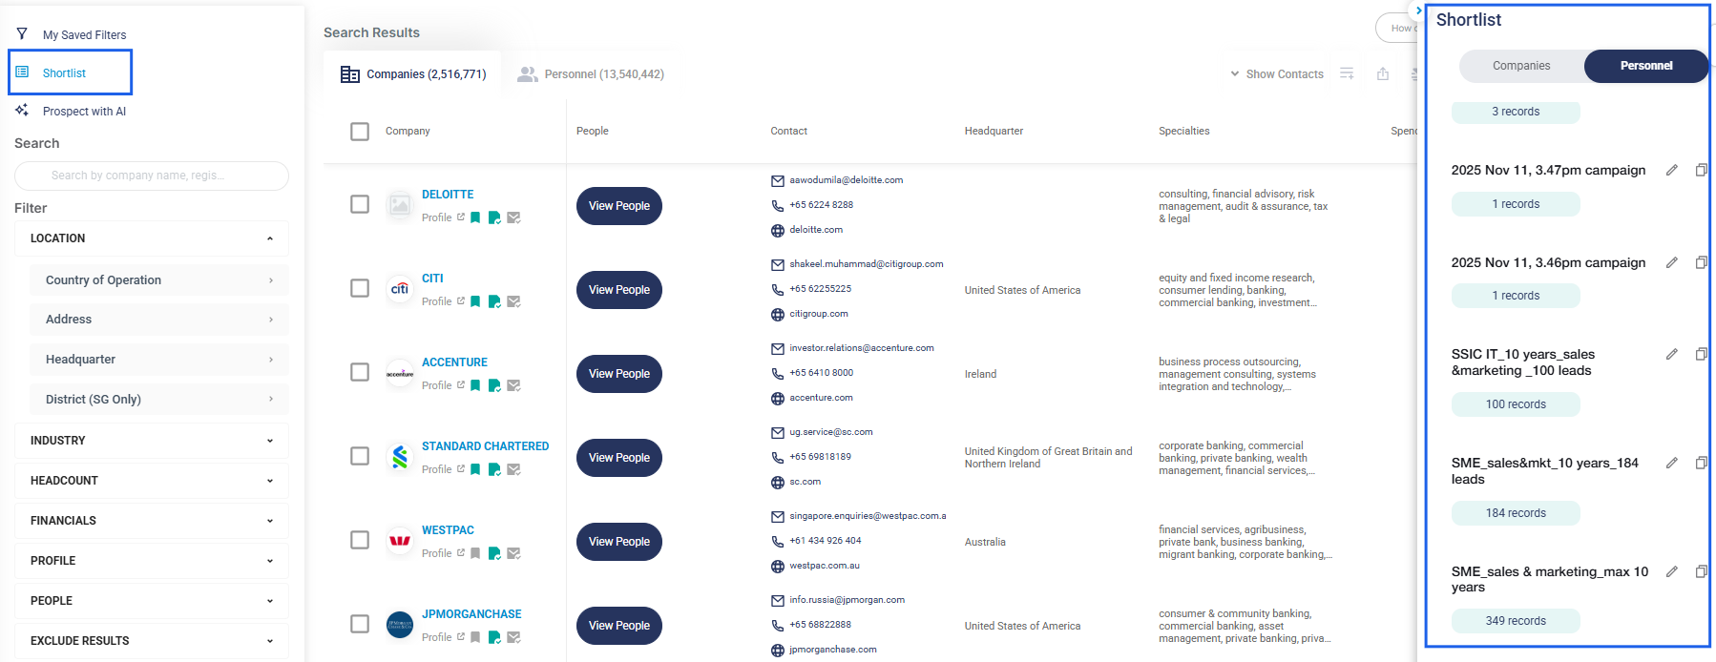Click View People for DELOITTE

point(619,206)
